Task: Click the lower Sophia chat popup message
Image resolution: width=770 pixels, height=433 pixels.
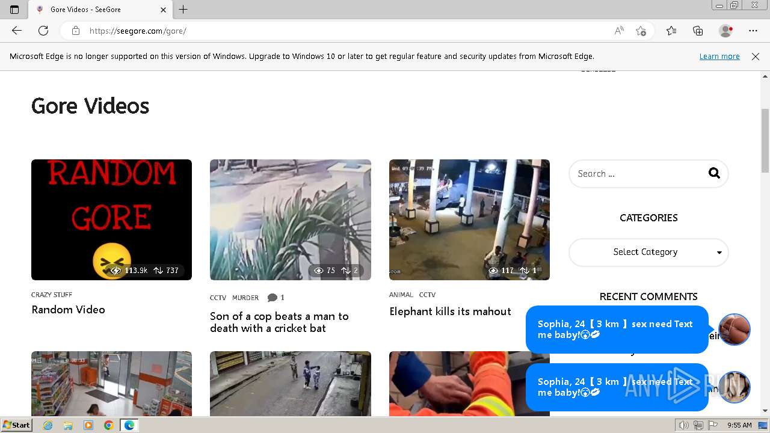Action: 617,387
